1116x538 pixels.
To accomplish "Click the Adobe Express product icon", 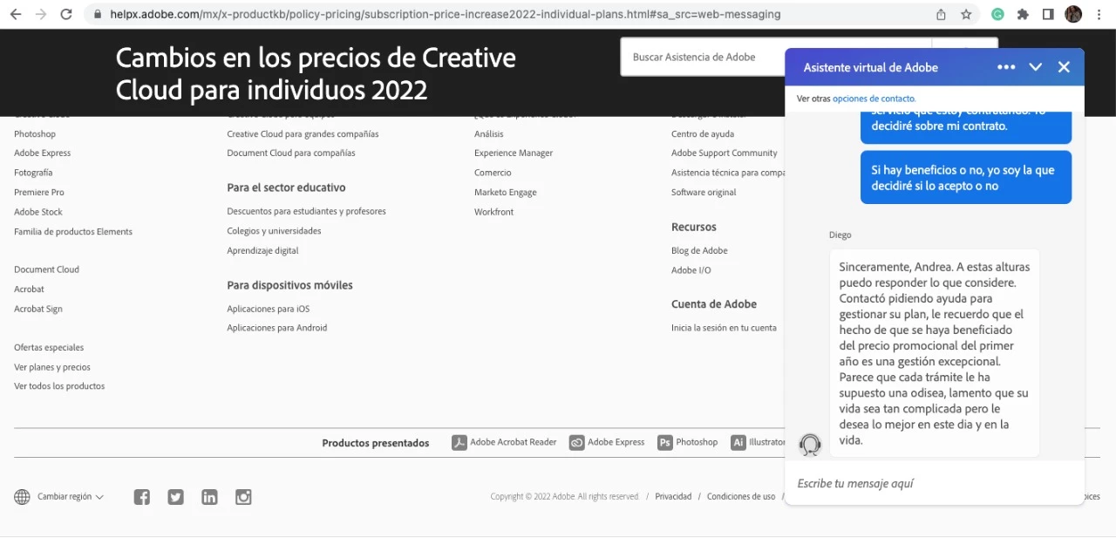I will (x=576, y=442).
